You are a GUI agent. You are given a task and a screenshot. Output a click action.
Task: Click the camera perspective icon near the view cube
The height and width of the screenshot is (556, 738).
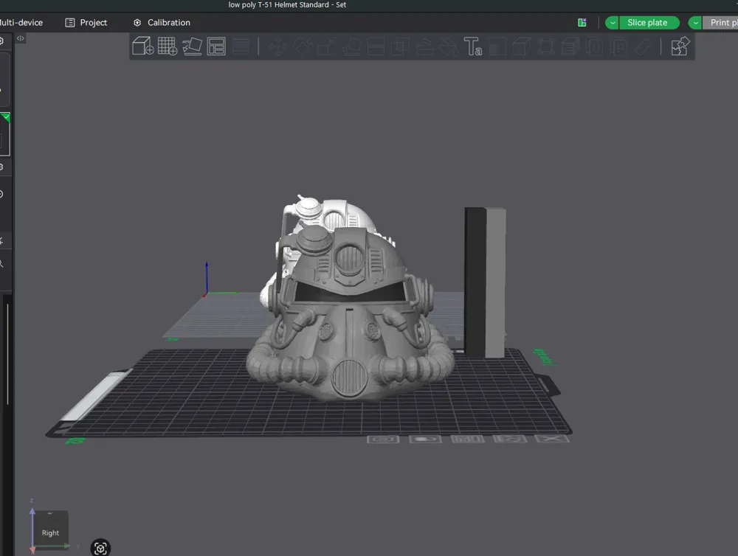100,548
